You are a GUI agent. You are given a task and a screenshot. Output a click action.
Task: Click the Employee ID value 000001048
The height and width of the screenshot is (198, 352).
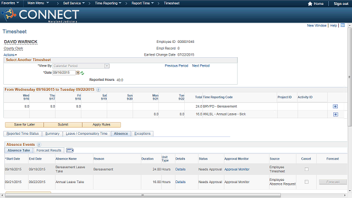coord(186,42)
